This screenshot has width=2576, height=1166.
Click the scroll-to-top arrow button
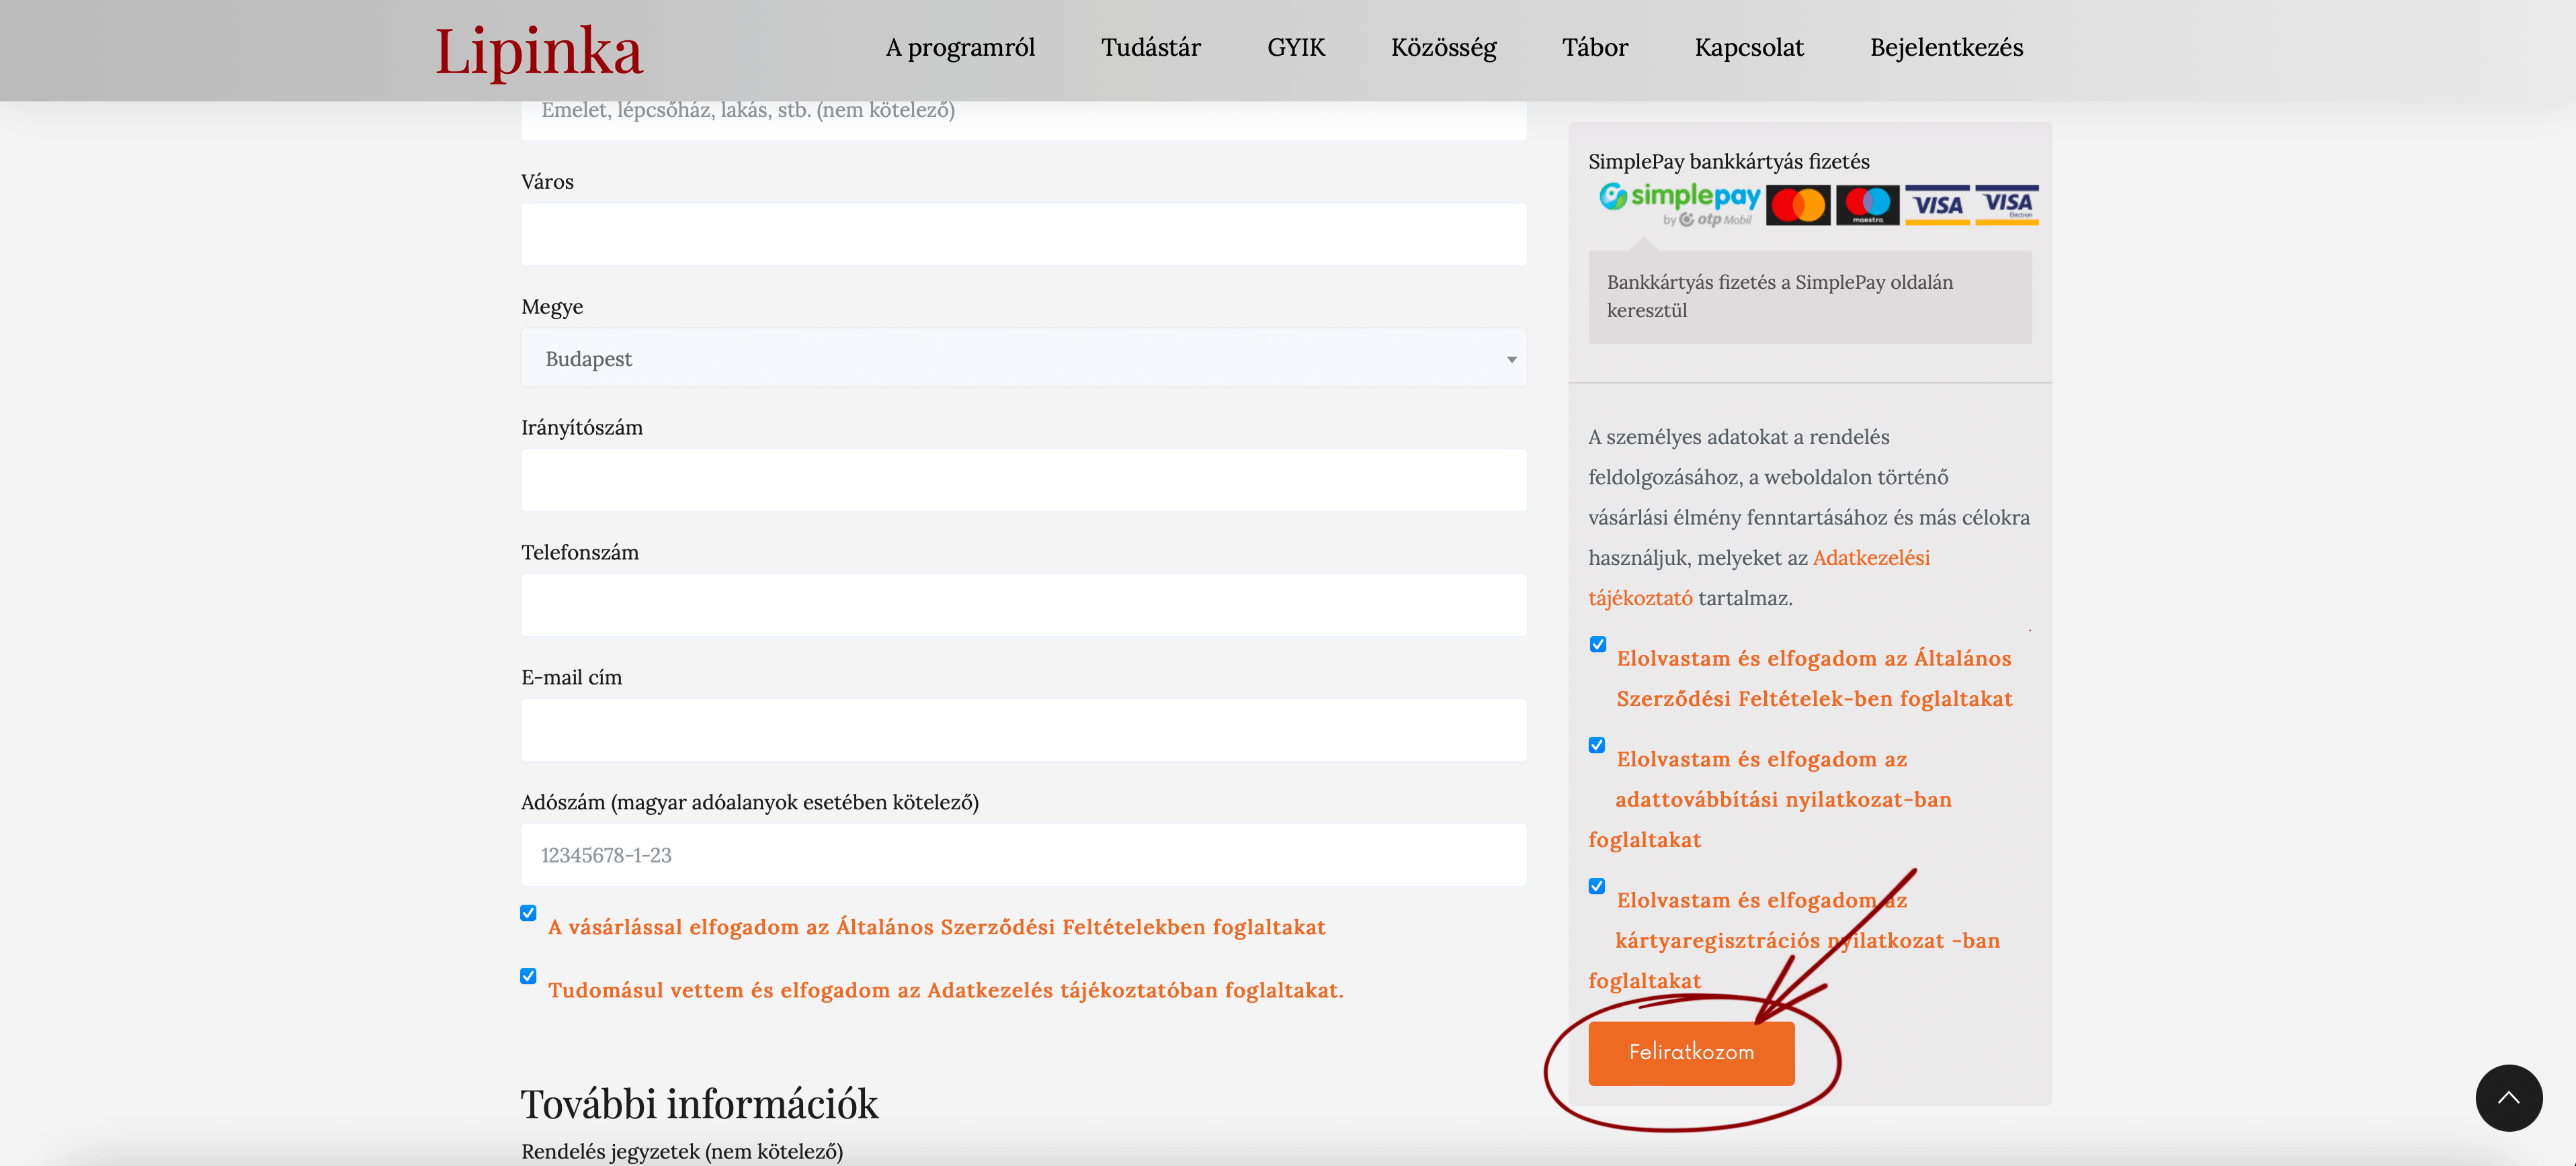point(2508,1097)
